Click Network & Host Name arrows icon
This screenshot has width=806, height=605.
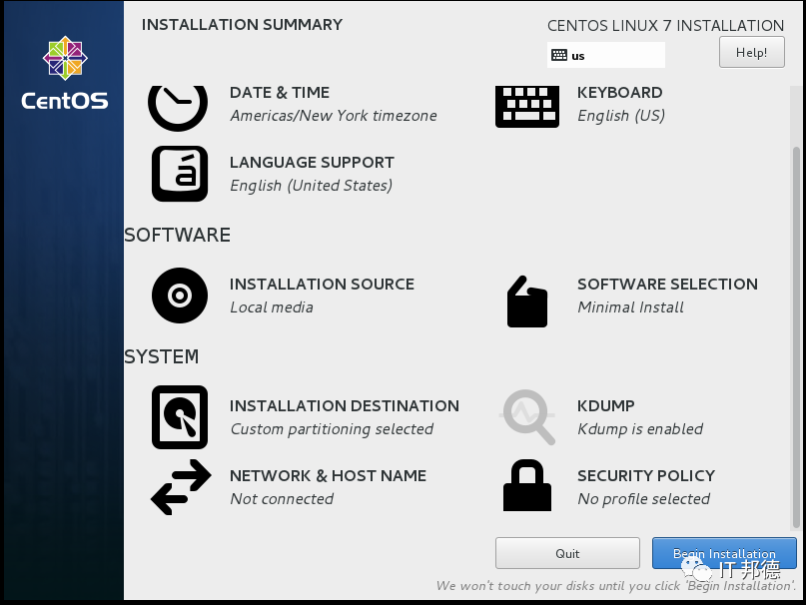tap(181, 487)
